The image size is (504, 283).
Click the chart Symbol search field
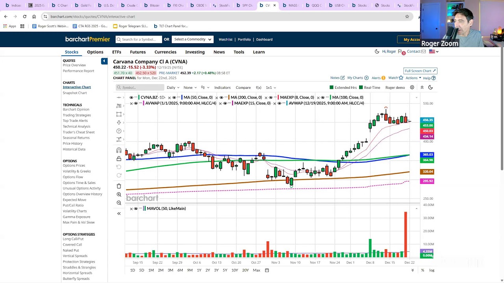click(x=140, y=88)
